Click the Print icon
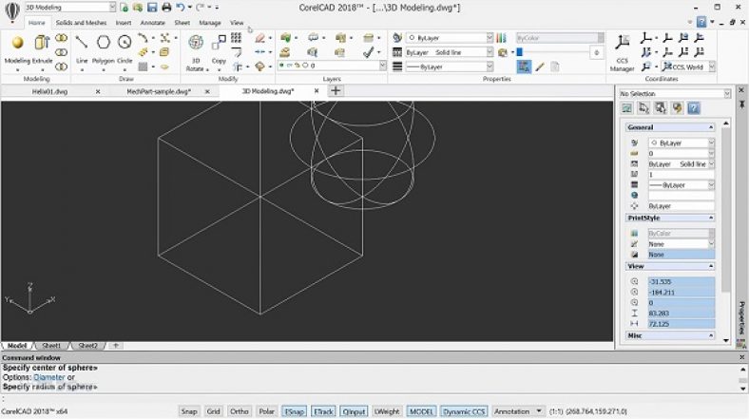This screenshot has width=749, height=419. 165,8
